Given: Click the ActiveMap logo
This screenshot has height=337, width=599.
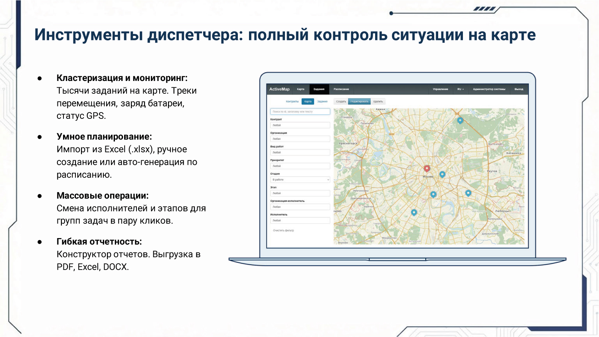Looking at the screenshot, I should [x=279, y=89].
